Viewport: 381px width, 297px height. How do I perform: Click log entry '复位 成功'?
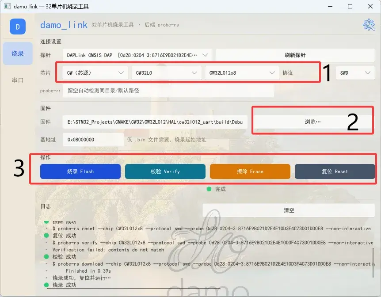(65, 236)
